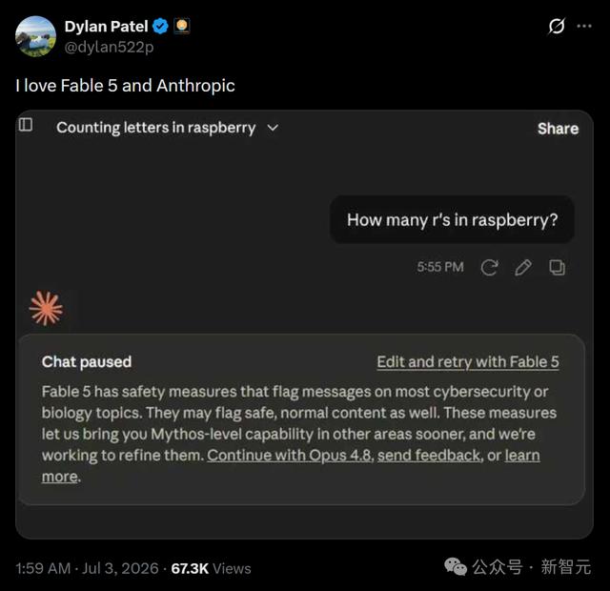This screenshot has width=610, height=591.
Task: Click the Share button in chat header
Action: [558, 129]
